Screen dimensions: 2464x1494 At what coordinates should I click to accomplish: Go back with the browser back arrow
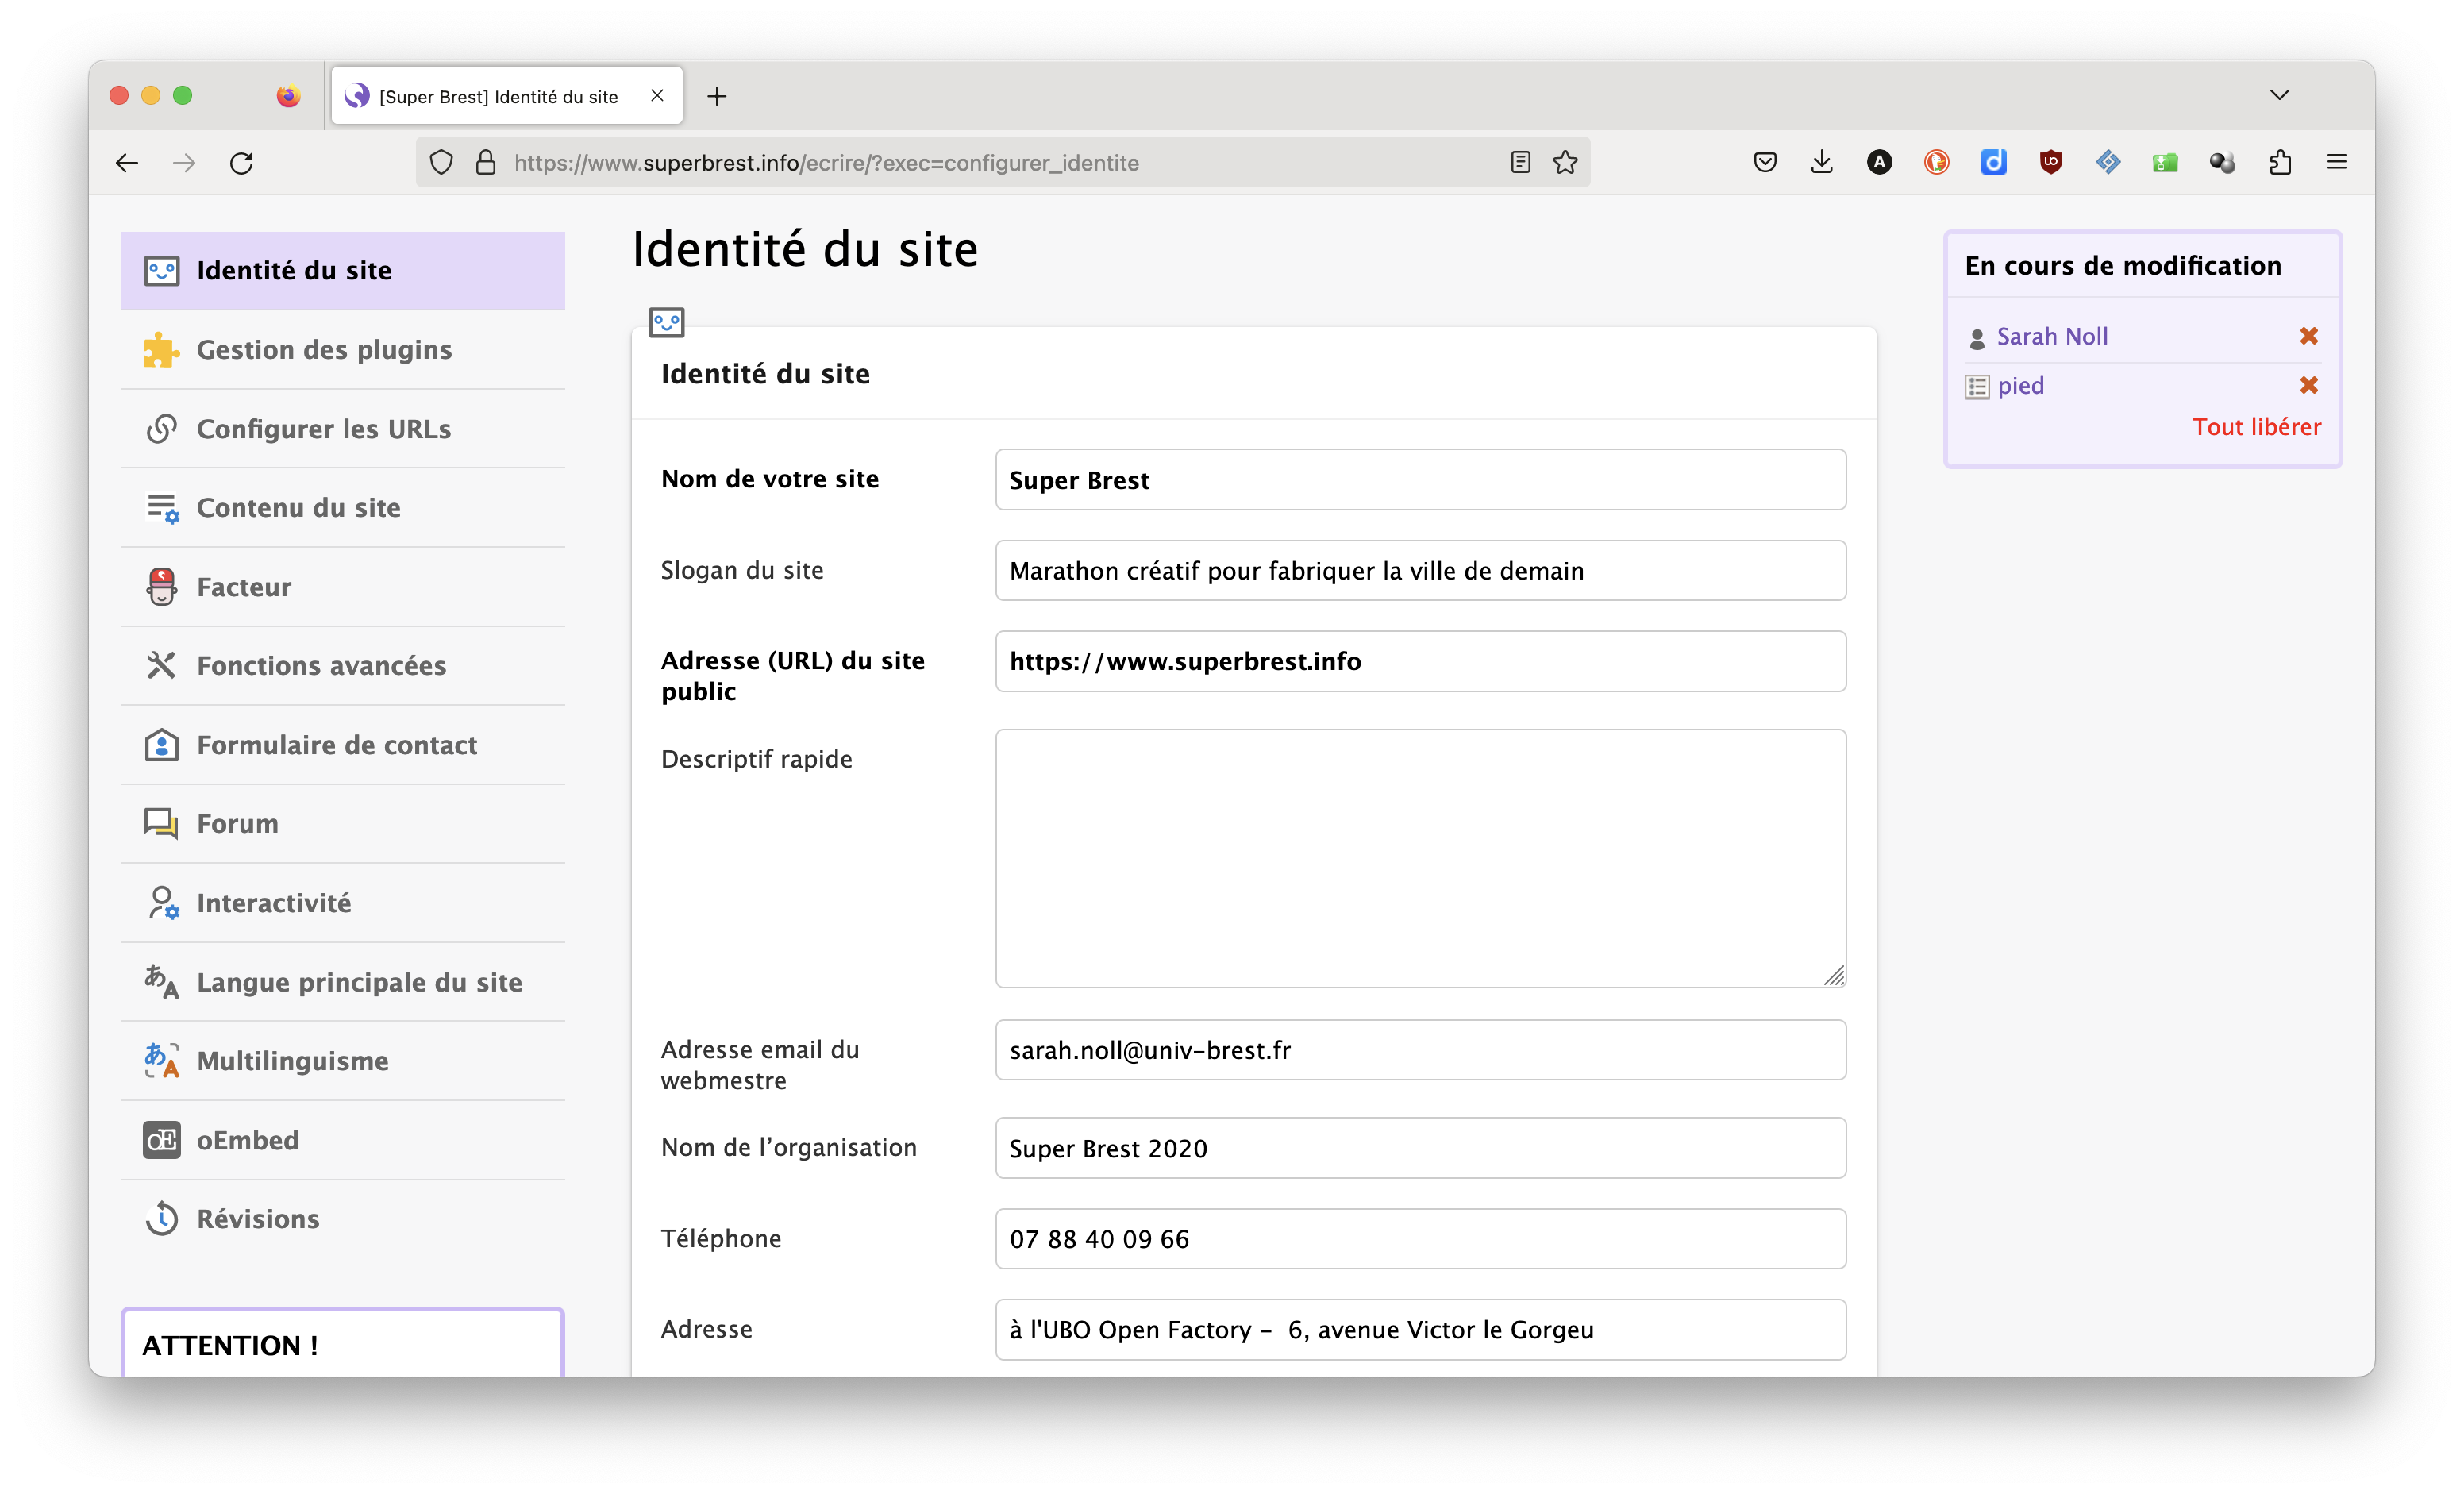pos(127,162)
